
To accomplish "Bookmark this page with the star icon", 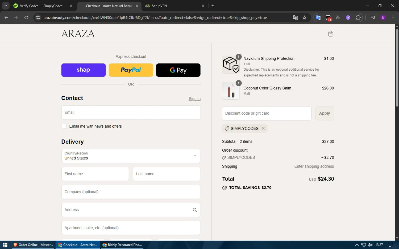I will 304,18.
